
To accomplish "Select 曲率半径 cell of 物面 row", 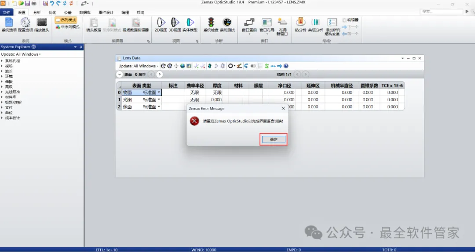I will click(195, 92).
